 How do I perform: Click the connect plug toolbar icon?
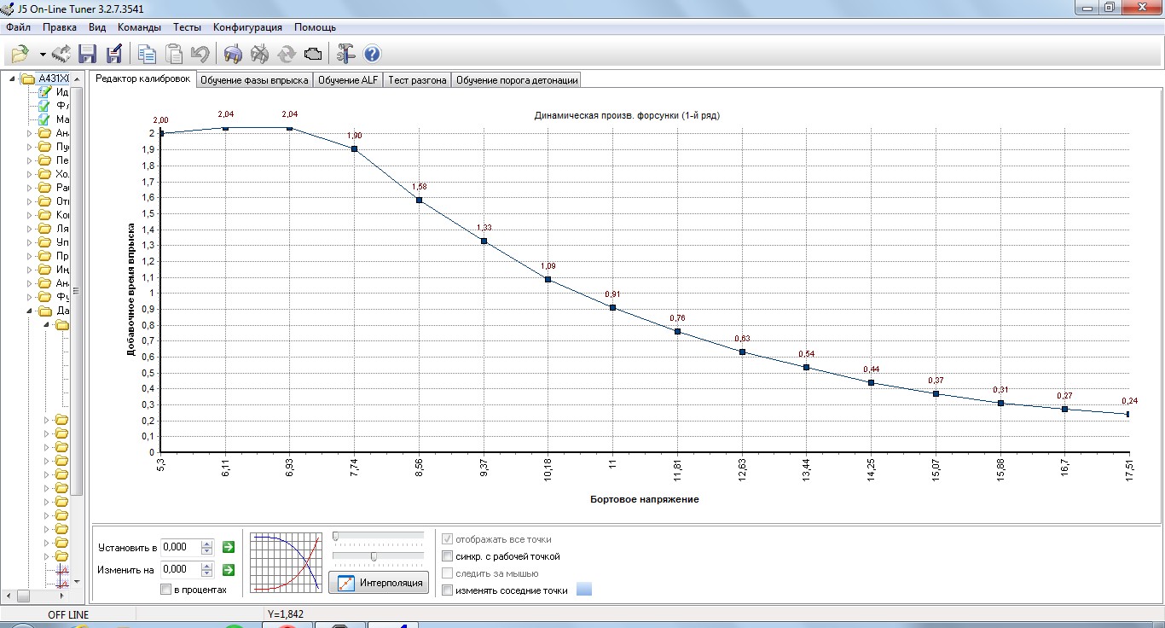(x=233, y=54)
